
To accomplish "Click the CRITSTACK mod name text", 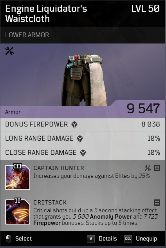I will pyautogui.click(x=50, y=203).
